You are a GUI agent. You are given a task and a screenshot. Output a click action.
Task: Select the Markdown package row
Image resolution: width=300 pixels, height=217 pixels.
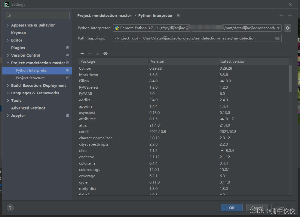(x=184, y=75)
